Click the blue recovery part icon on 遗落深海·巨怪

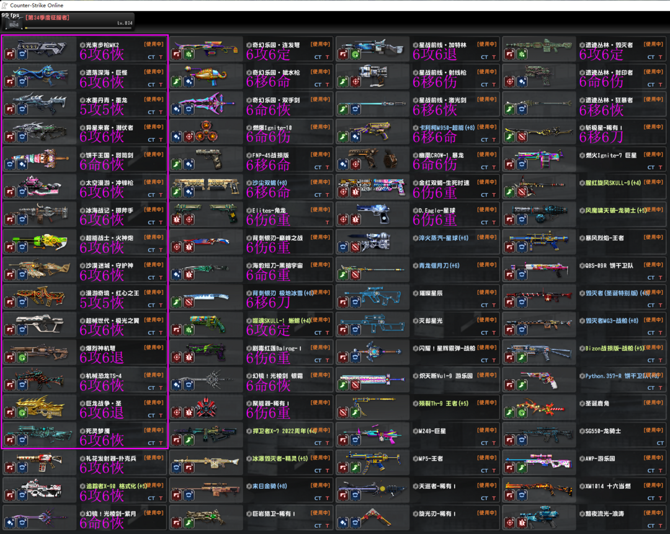[x=22, y=82]
